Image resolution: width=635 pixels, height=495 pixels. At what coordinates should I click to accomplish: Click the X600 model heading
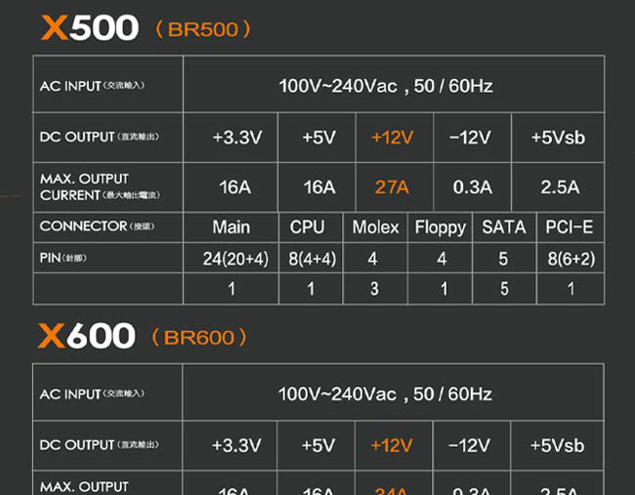point(87,336)
